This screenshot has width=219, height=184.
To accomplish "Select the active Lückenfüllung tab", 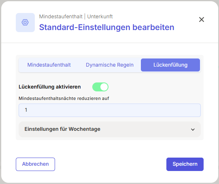I will click(170, 65).
